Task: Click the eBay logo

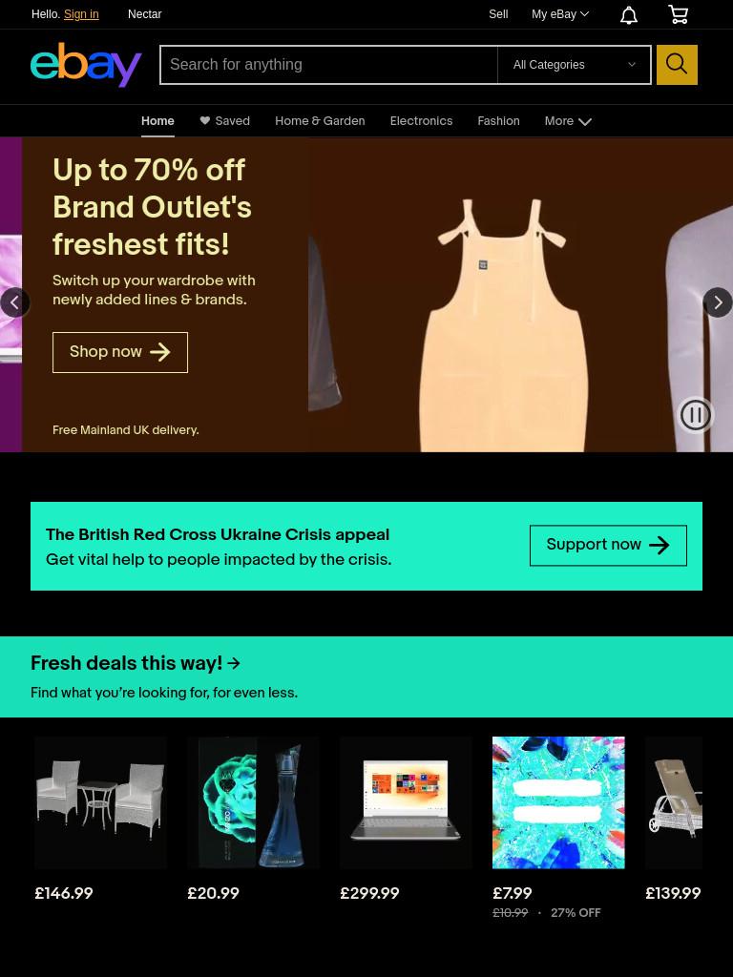Action: pyautogui.click(x=86, y=65)
